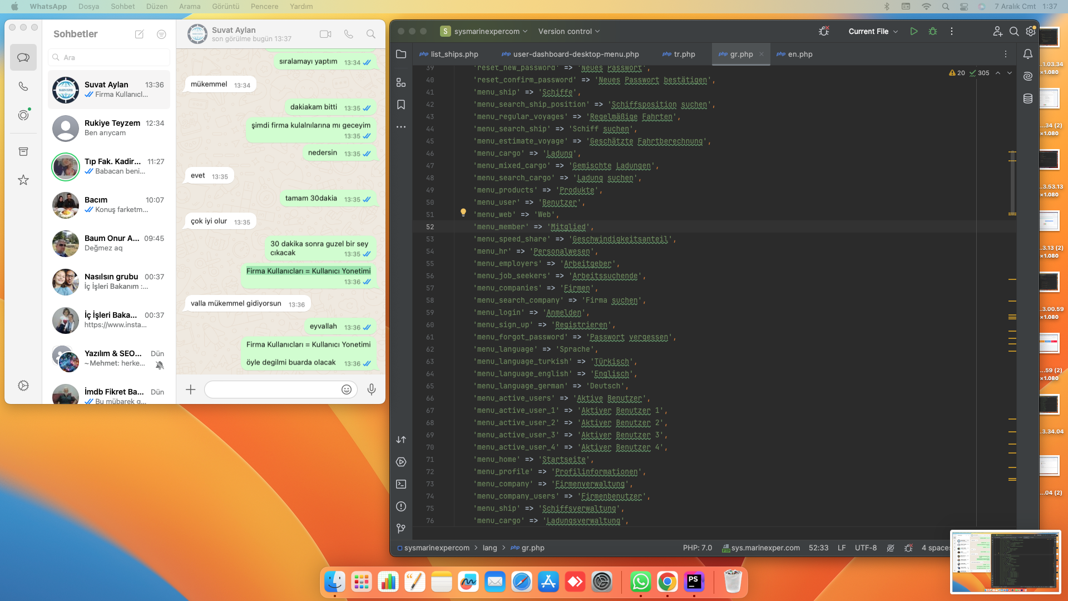Image resolution: width=1068 pixels, height=601 pixels.
Task: Change LF line separator in status bar
Action: 842,548
